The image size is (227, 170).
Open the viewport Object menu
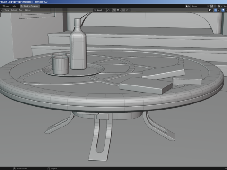pyautogui.click(x=27, y=10)
